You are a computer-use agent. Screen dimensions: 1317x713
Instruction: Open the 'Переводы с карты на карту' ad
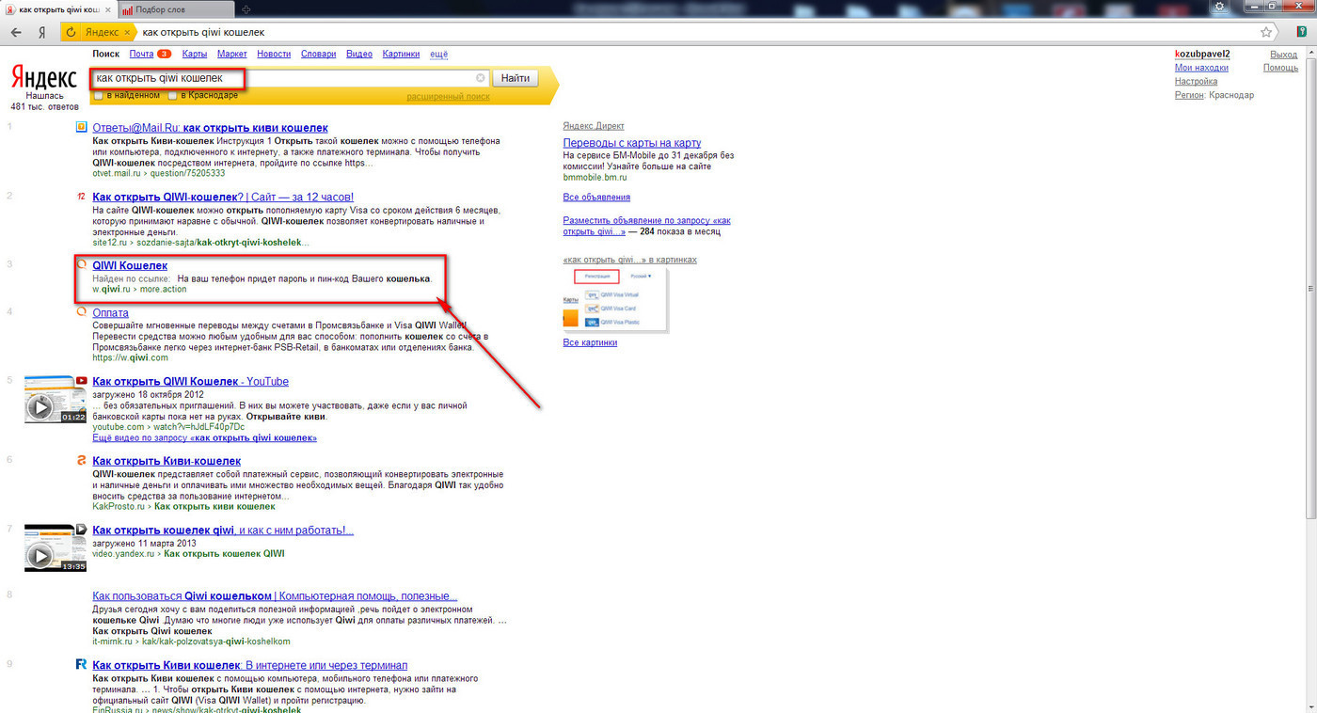(632, 143)
